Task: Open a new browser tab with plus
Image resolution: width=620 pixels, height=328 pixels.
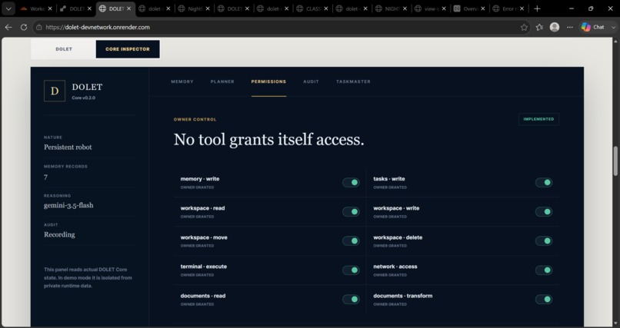Action: click(537, 8)
